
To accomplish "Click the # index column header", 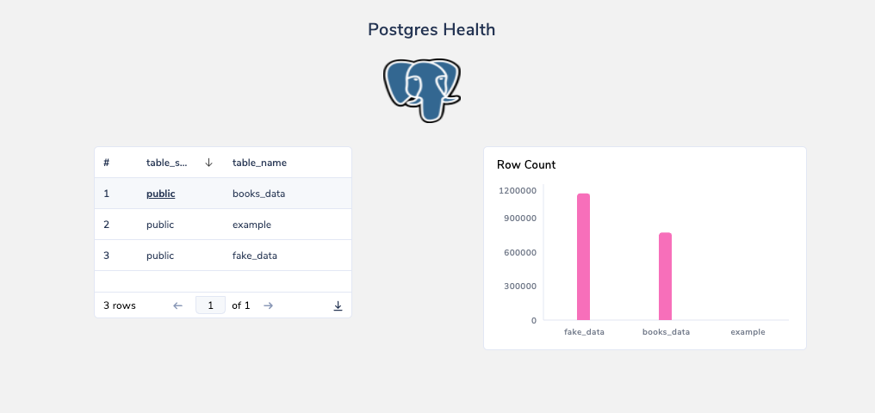I will click(107, 163).
